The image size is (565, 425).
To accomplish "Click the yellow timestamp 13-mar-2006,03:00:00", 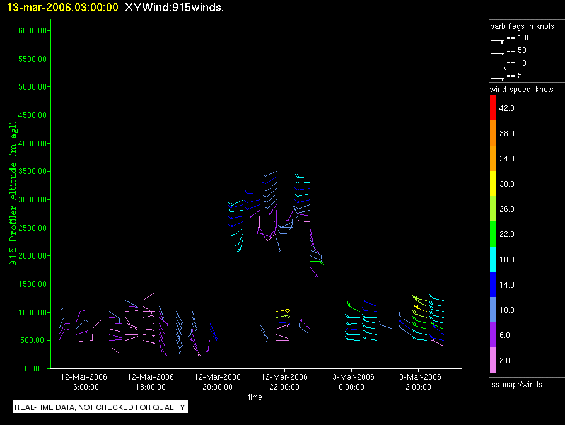I will tap(62, 7).
